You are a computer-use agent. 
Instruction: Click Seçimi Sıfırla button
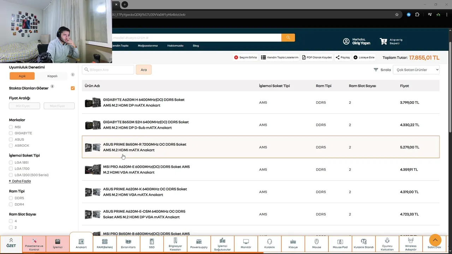point(245,58)
